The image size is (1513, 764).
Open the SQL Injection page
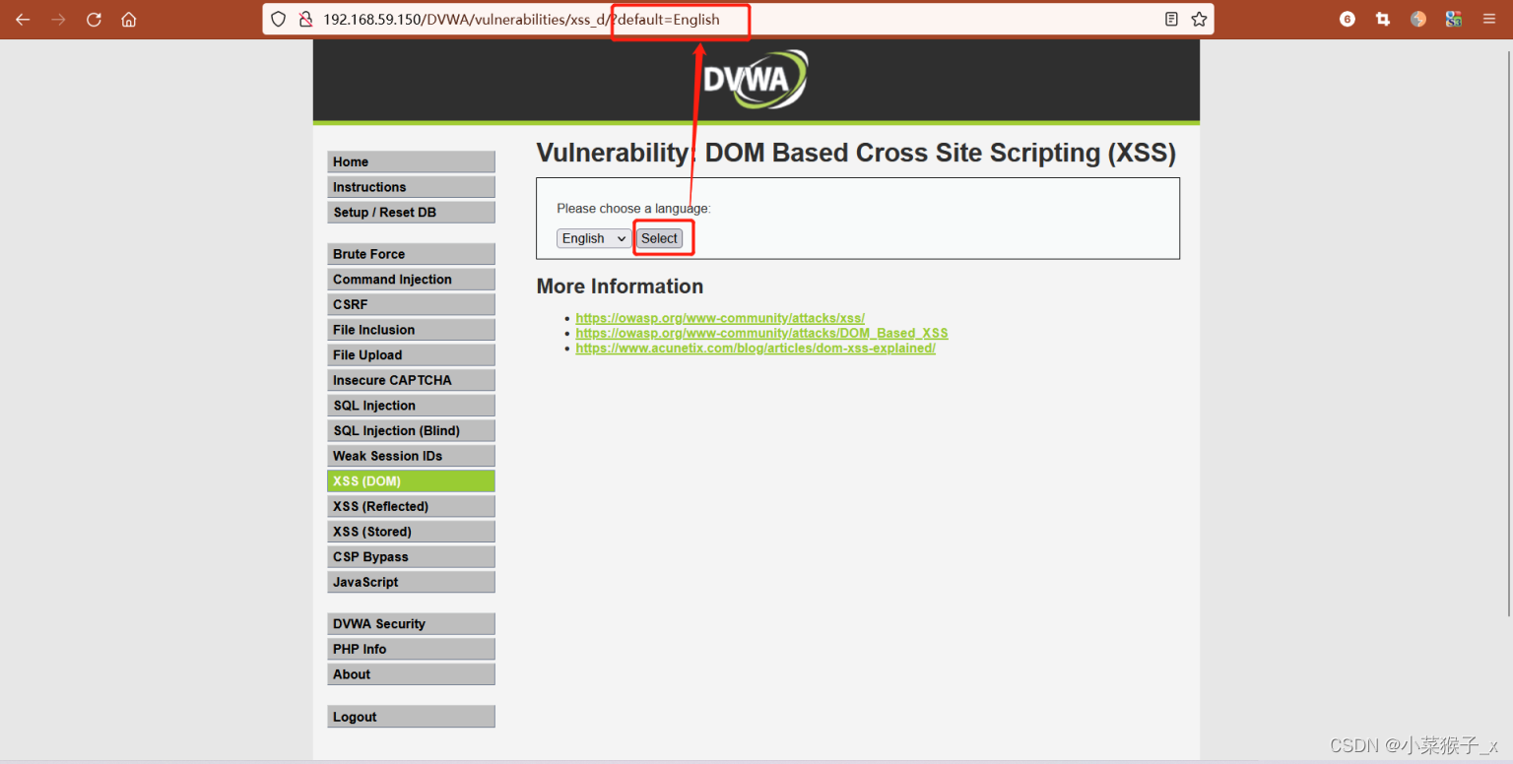click(411, 406)
